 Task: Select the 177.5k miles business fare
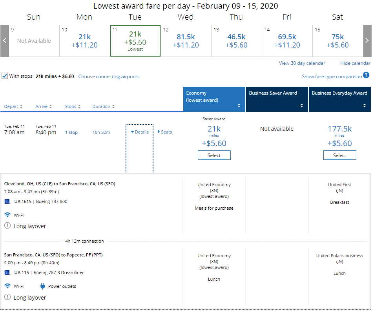[339, 155]
